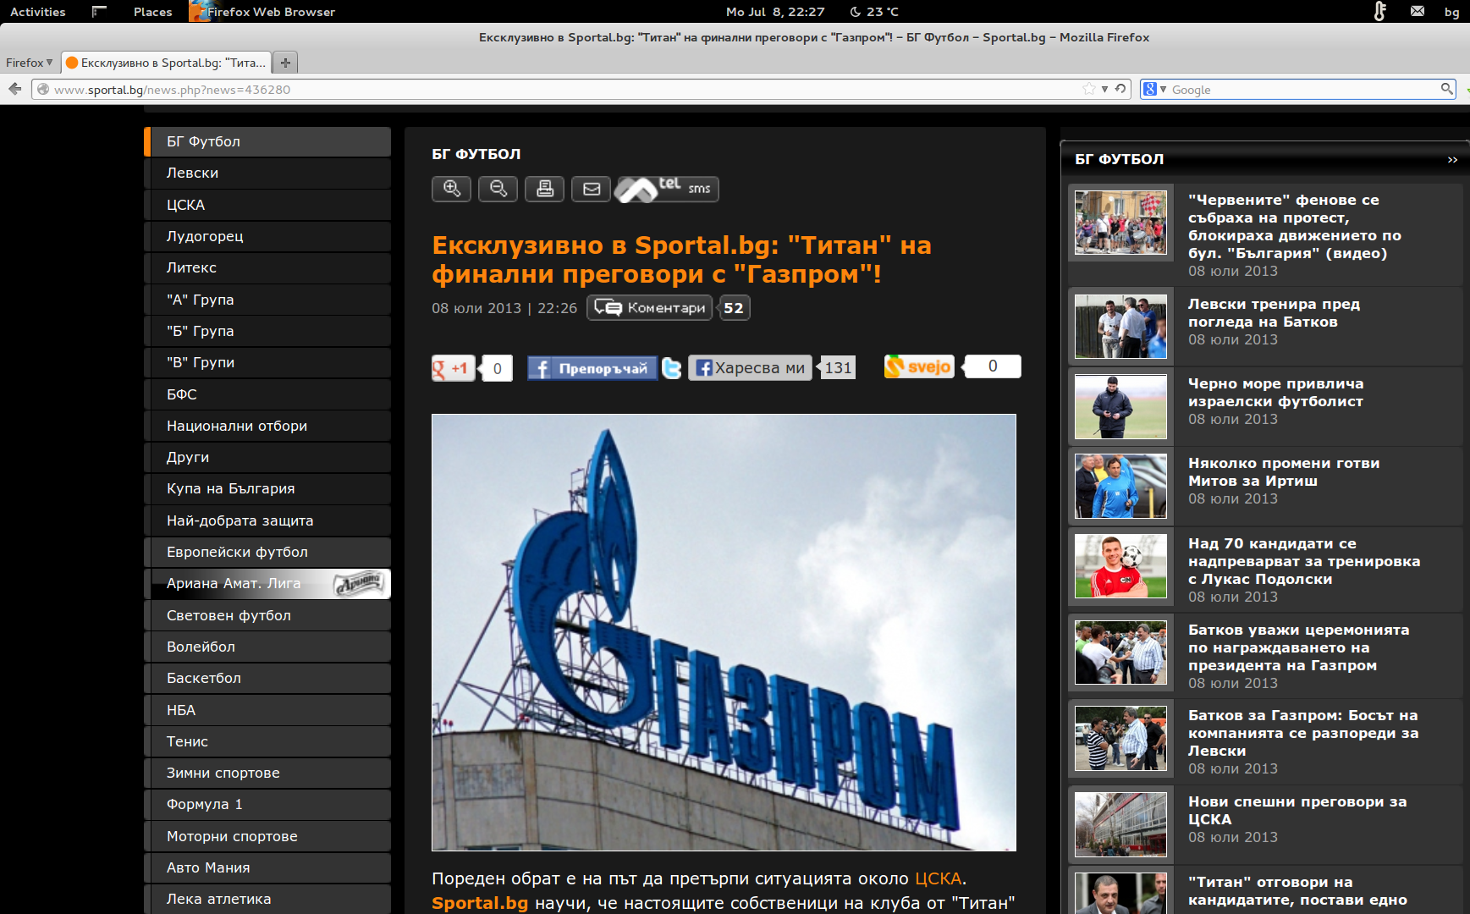1470x914 pixels.
Task: Open the Коментари comments button
Action: (x=650, y=308)
